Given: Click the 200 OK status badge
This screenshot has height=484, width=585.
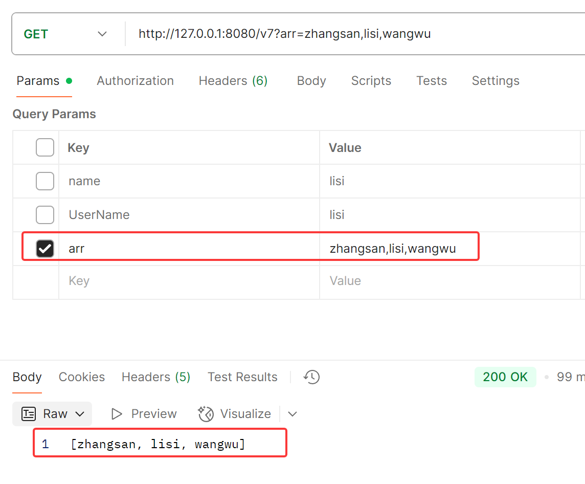Looking at the screenshot, I should [505, 377].
